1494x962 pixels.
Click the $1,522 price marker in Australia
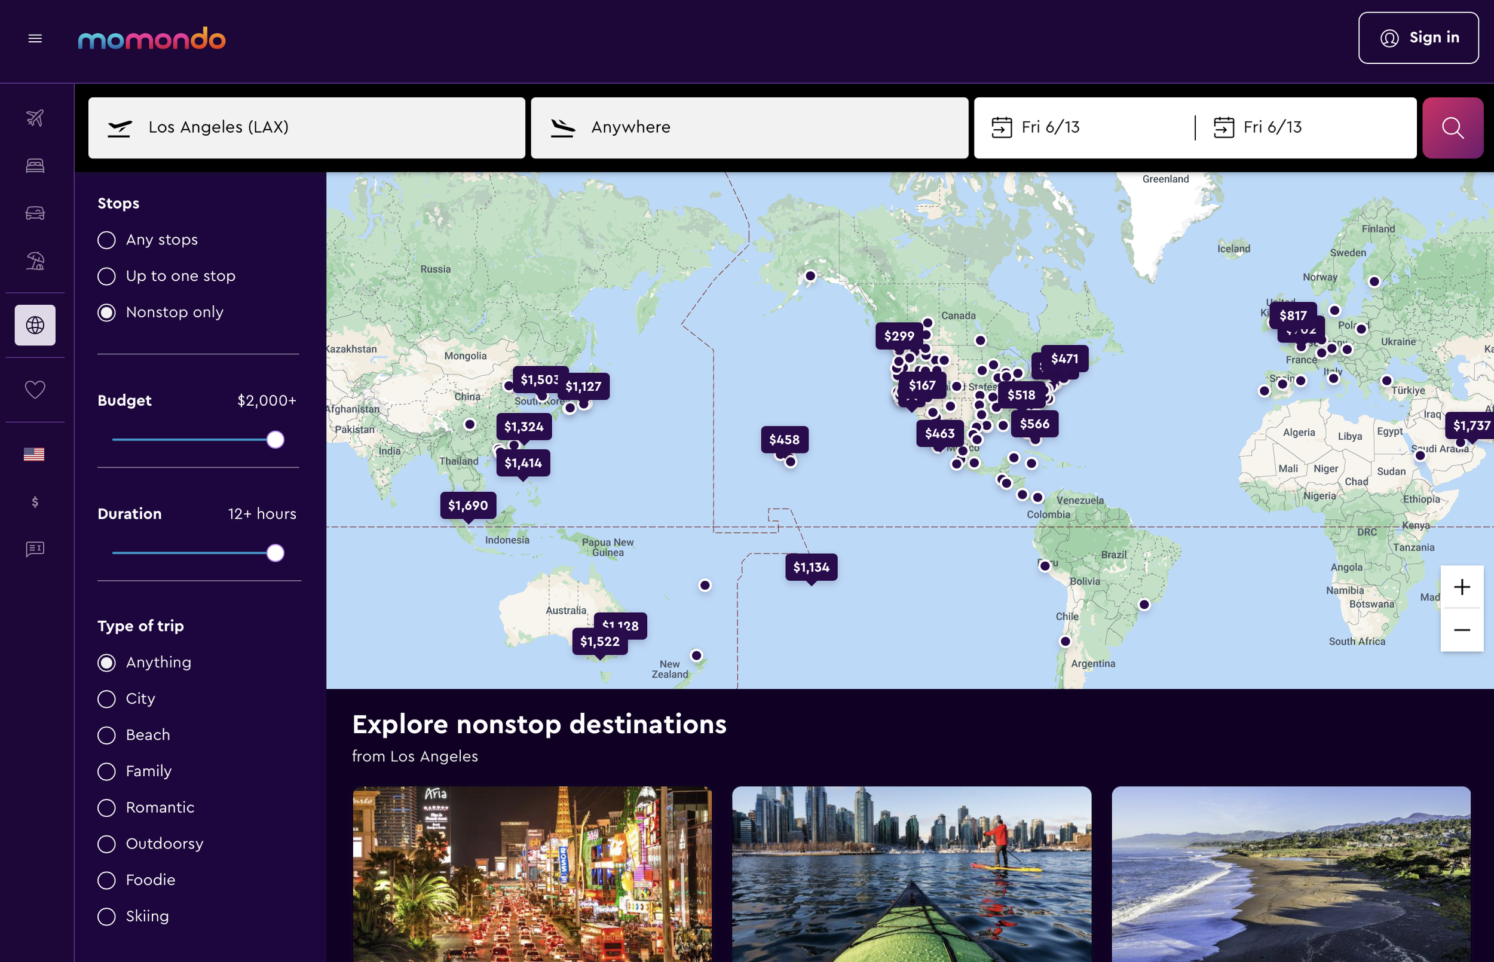599,642
